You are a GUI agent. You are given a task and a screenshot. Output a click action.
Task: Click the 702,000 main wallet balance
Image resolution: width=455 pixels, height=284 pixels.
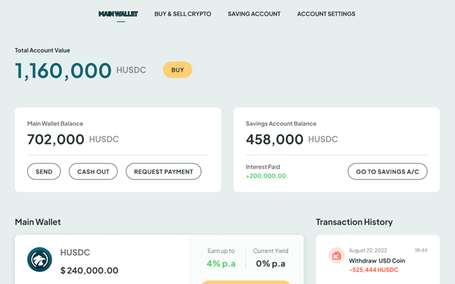(55, 139)
